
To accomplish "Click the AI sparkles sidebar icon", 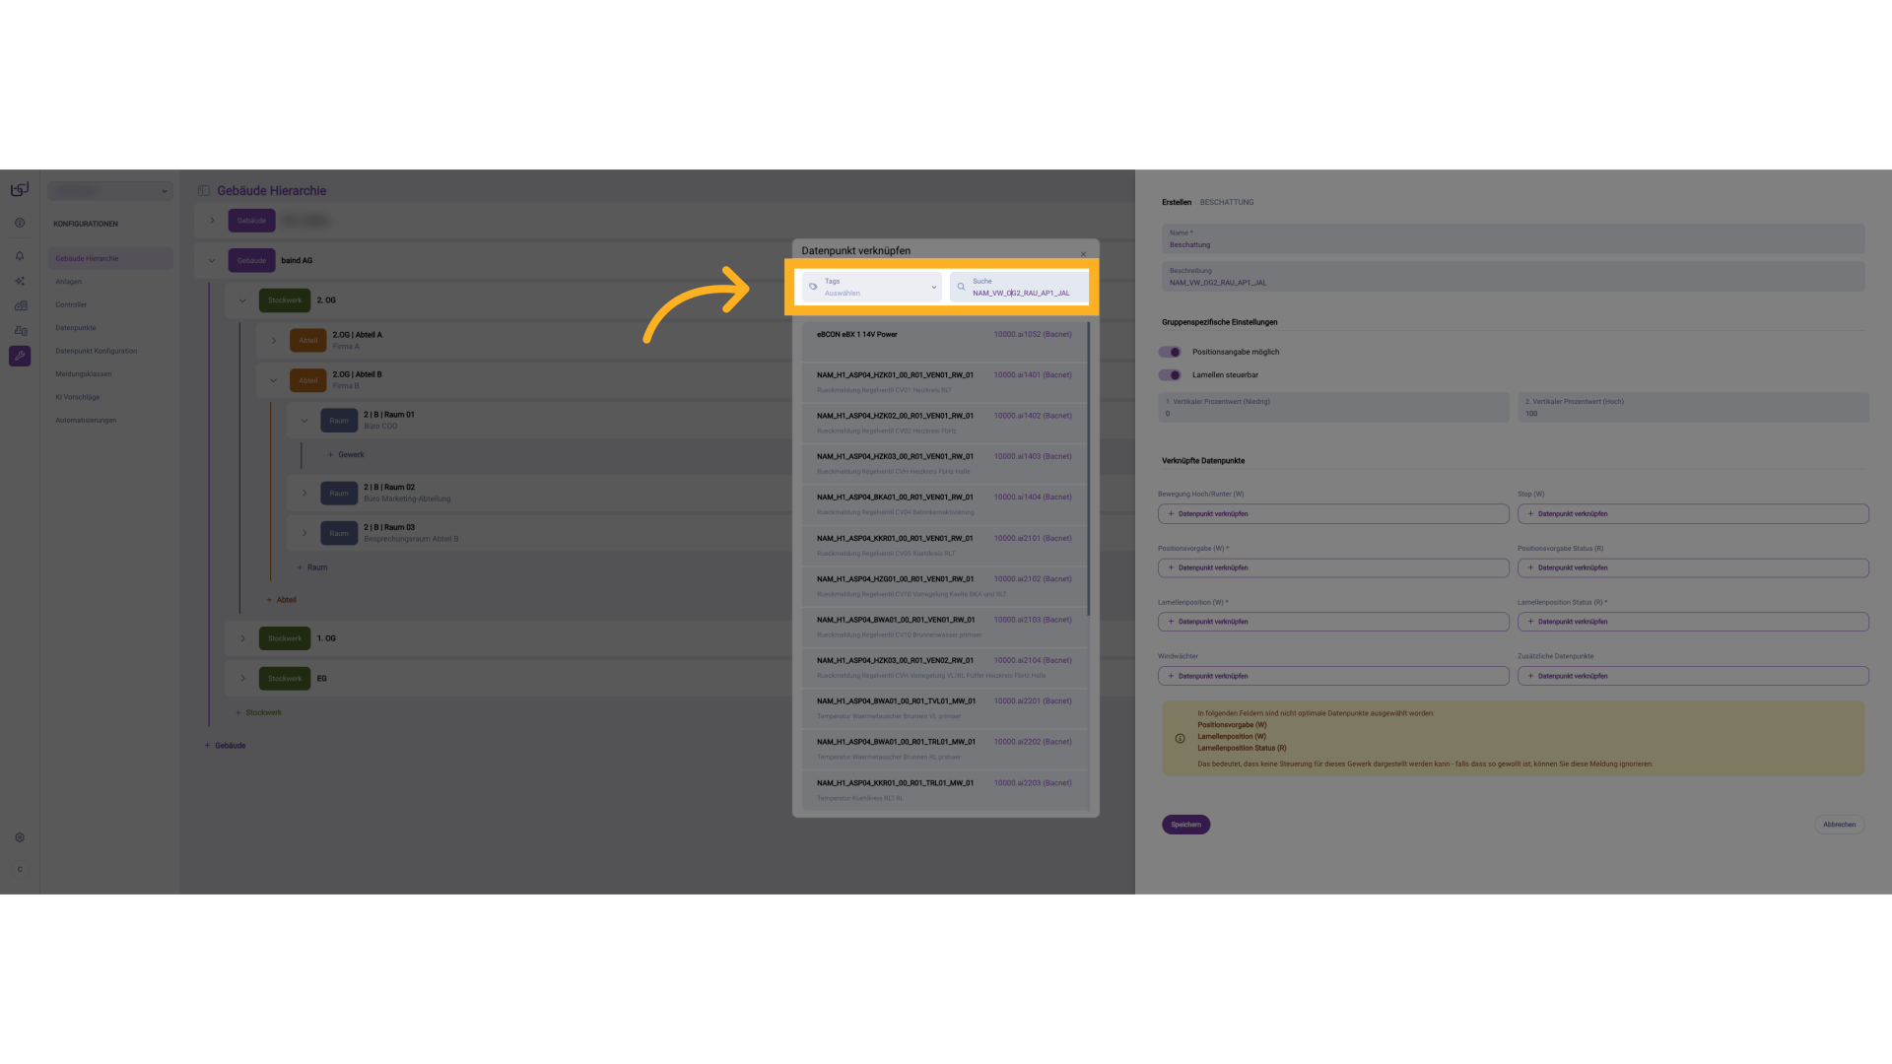I will click(x=20, y=281).
